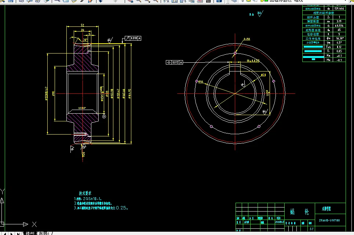The width and height of the screenshot is (354, 235).
Task: Select the "Φ153.98" diameter dimension
Action: 112,93
